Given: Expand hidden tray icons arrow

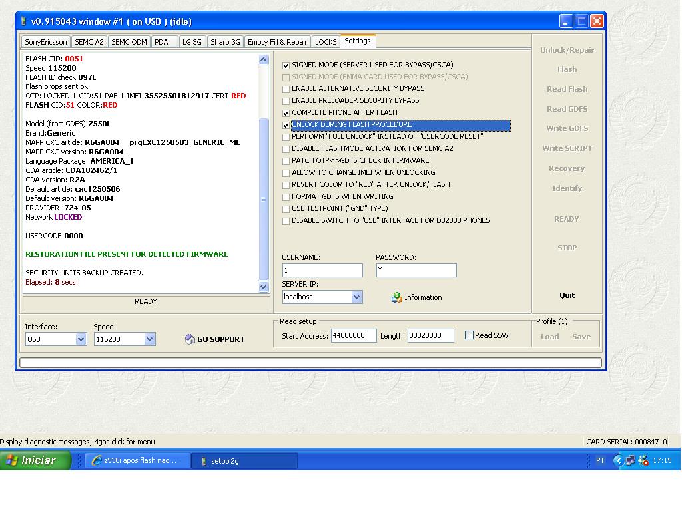Looking at the screenshot, I should [x=617, y=460].
